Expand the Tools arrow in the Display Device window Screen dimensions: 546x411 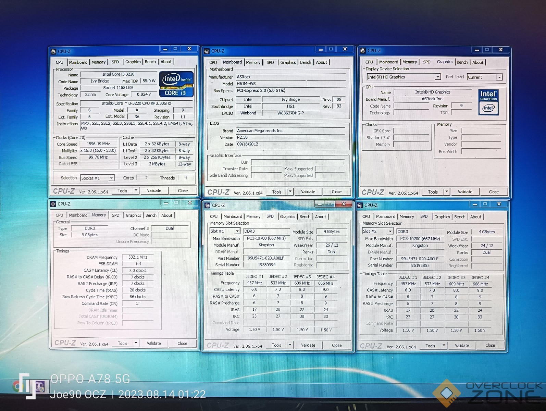(x=446, y=192)
